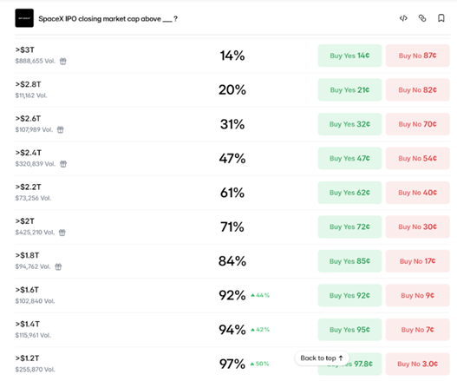
Task: Buy Yes at 85¢ for >$1.8T
Action: pos(349,261)
